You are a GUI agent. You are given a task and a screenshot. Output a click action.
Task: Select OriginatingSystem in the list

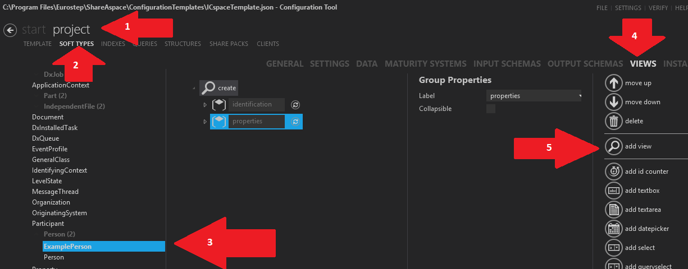[60, 213]
